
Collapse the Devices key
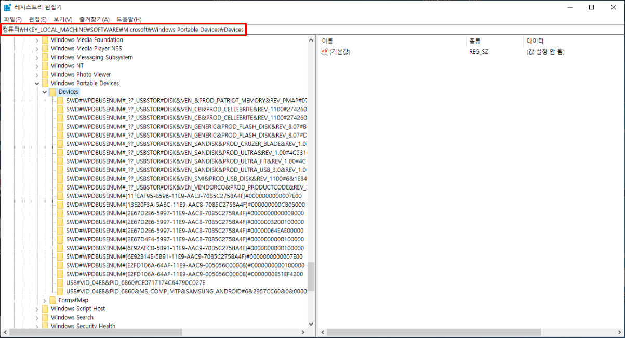coord(45,92)
